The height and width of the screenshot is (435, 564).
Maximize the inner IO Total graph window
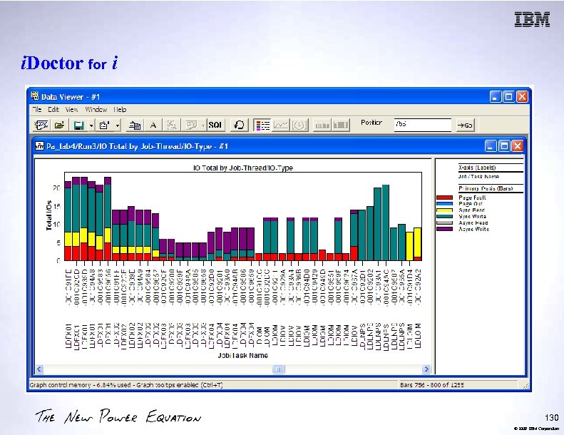point(504,146)
